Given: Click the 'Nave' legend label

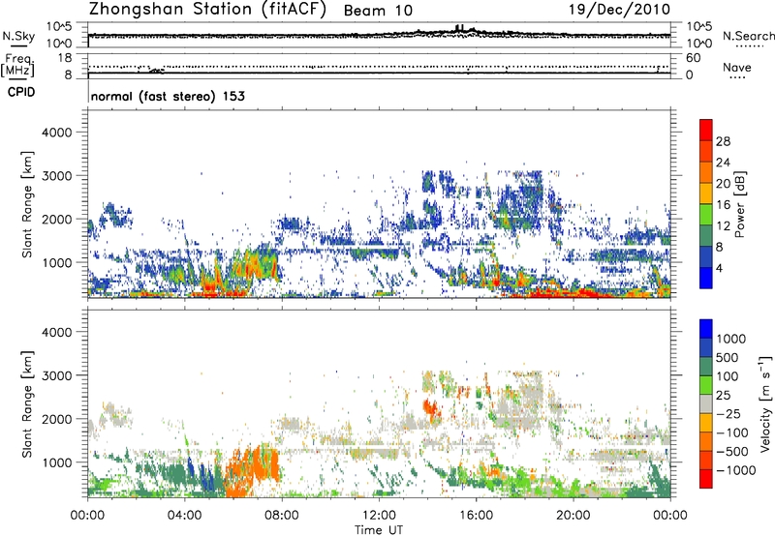Looking at the screenshot, I should [737, 68].
